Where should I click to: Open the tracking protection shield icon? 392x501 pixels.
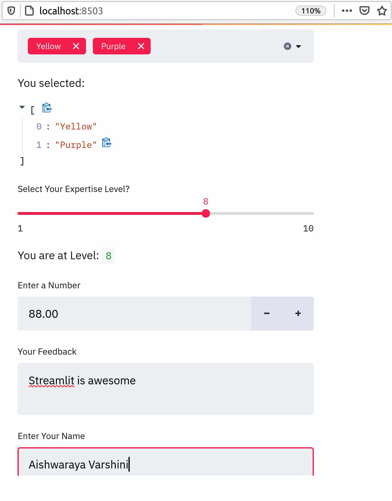11,11
